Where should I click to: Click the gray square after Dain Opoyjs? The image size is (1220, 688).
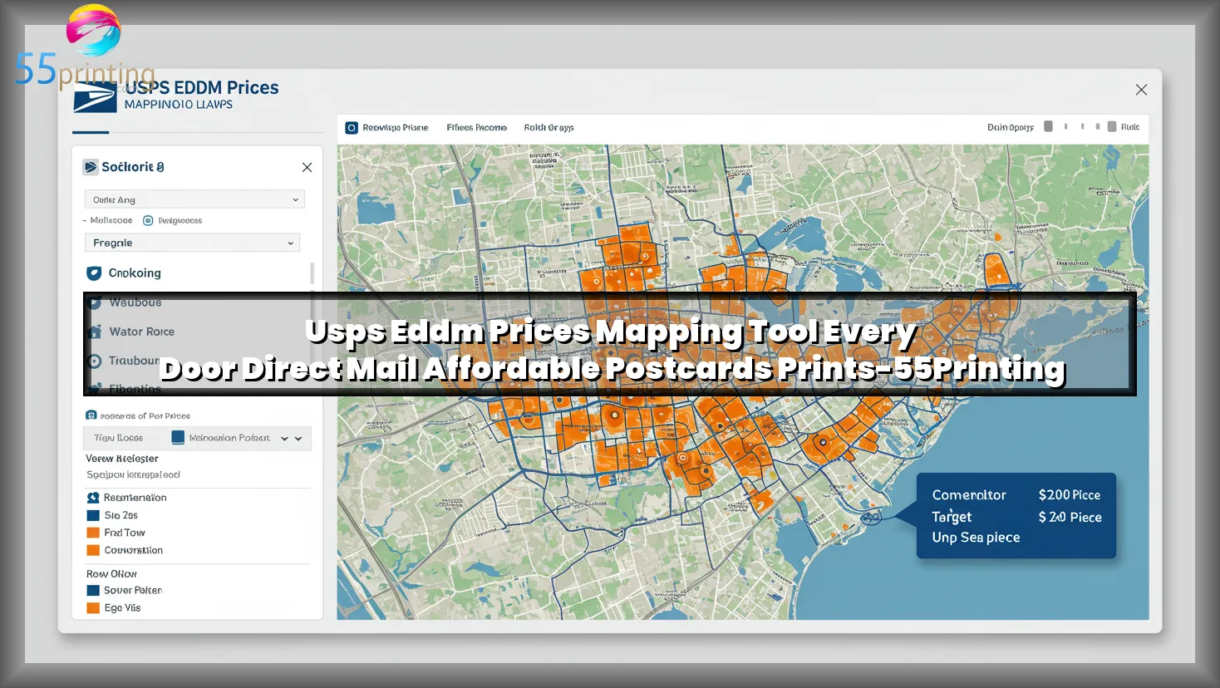[x=1048, y=126]
